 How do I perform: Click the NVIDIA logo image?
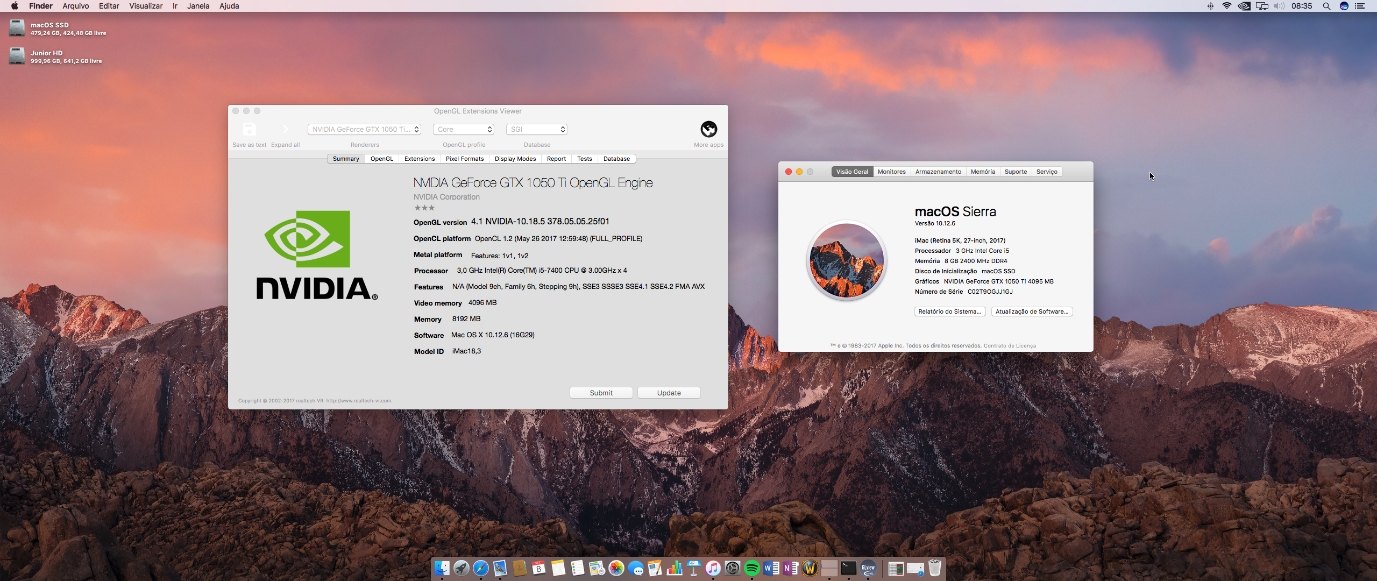click(317, 255)
